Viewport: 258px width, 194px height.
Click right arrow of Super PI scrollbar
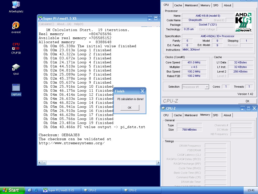click(x=158, y=163)
